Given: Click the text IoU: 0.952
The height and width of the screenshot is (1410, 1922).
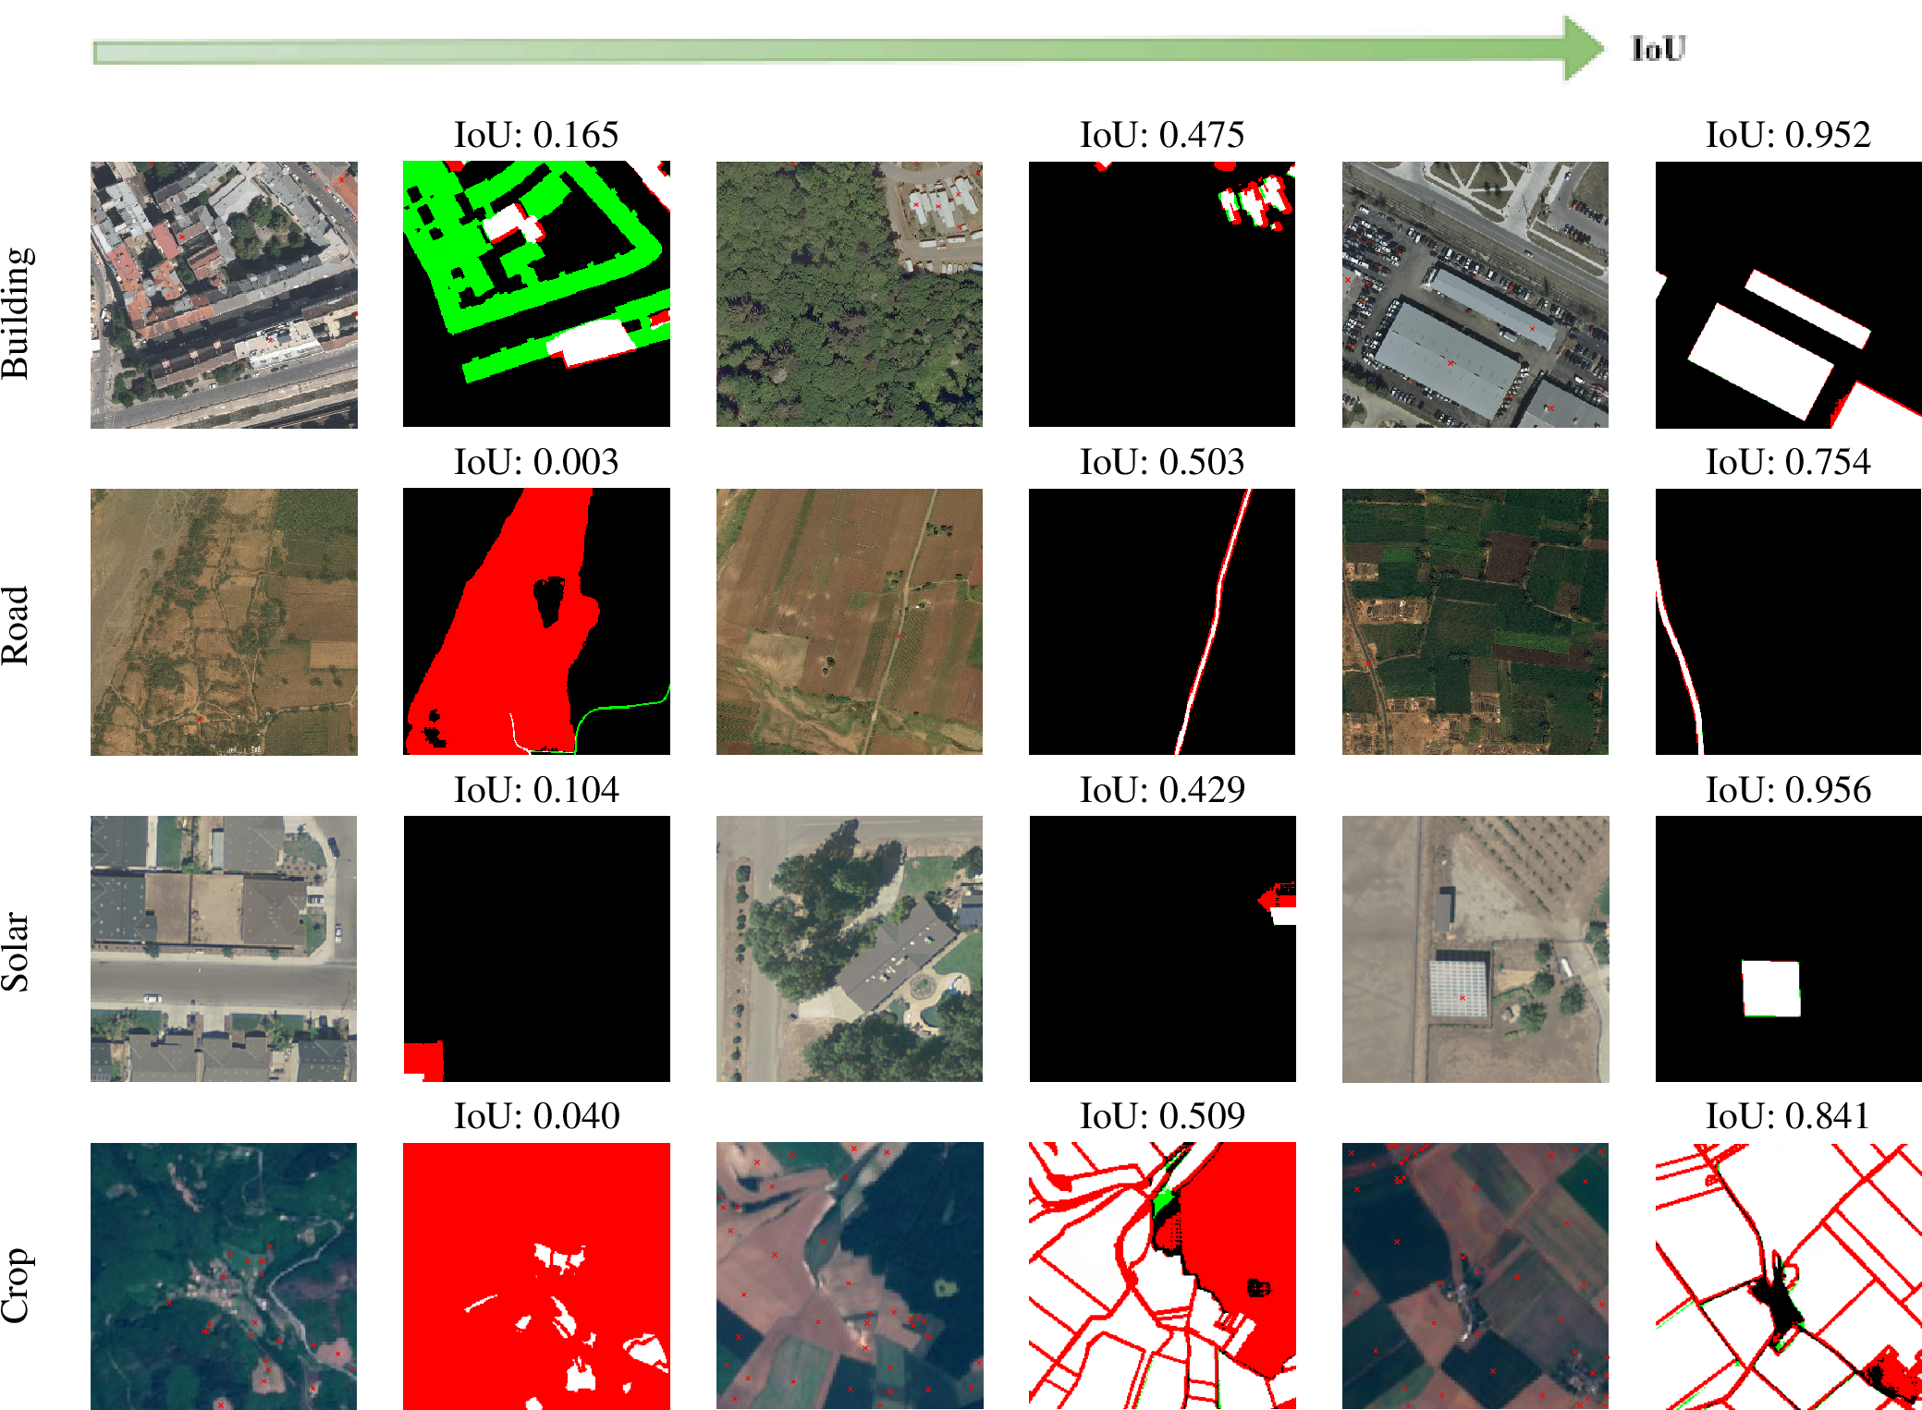Looking at the screenshot, I should (1788, 135).
